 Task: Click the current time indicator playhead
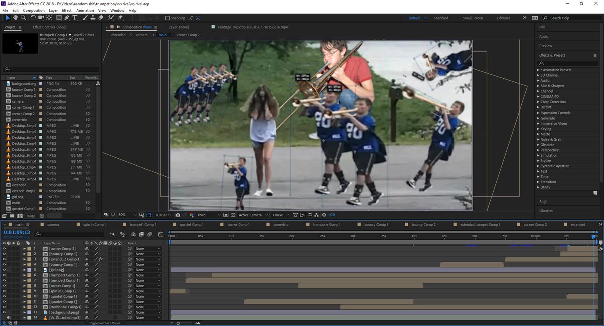(594, 236)
